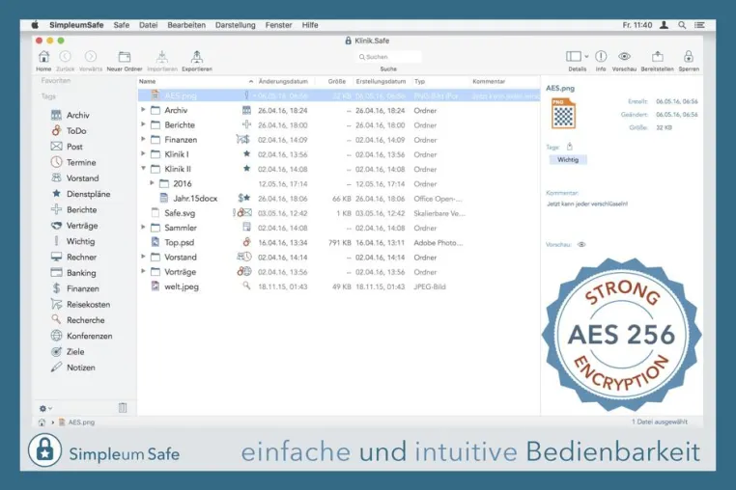Collapse the Klinik II folder
The height and width of the screenshot is (490, 736).
[143, 169]
